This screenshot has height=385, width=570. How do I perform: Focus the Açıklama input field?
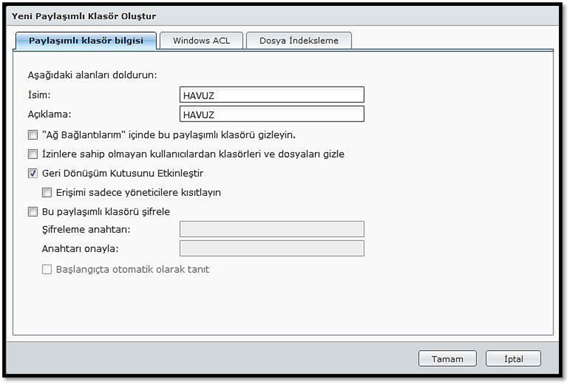point(272,114)
